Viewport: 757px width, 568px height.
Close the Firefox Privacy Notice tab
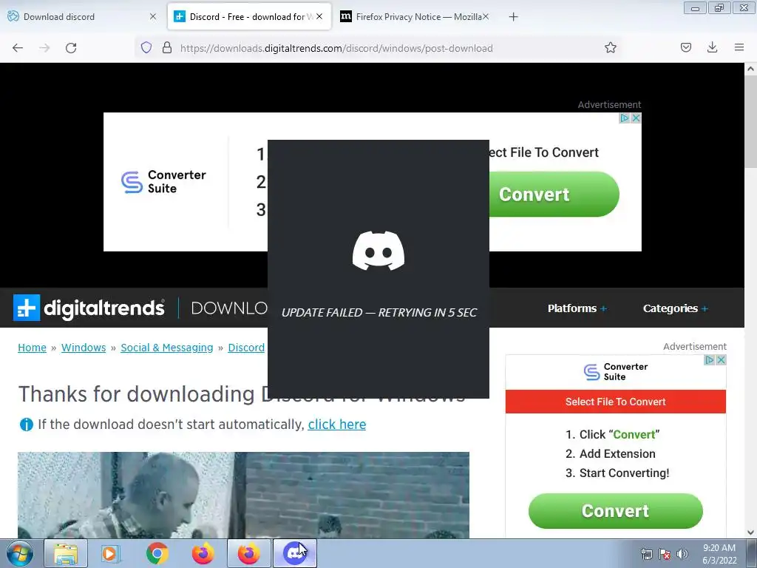pyautogui.click(x=486, y=16)
